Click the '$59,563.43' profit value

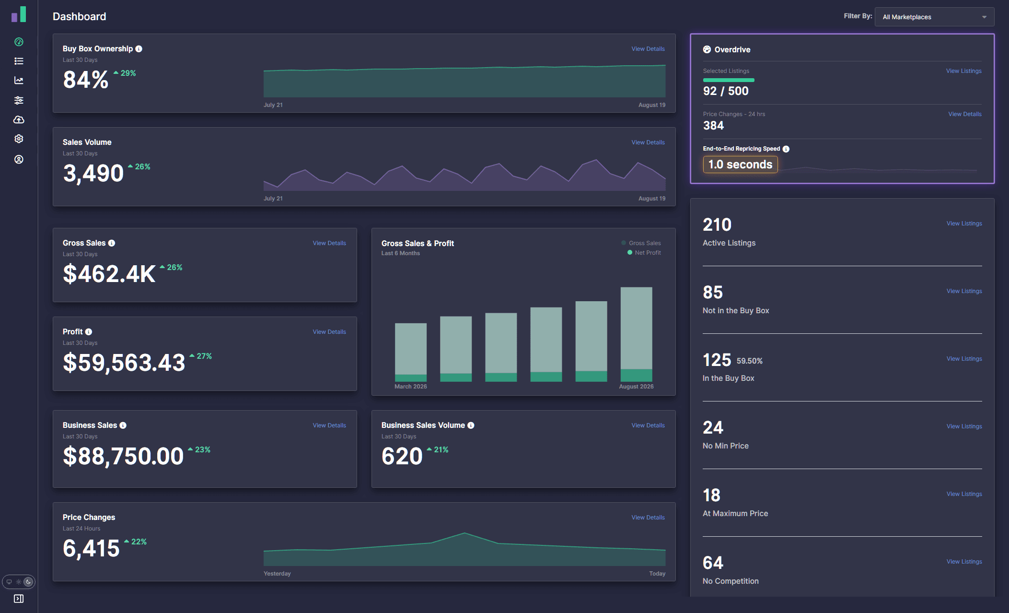[124, 363]
